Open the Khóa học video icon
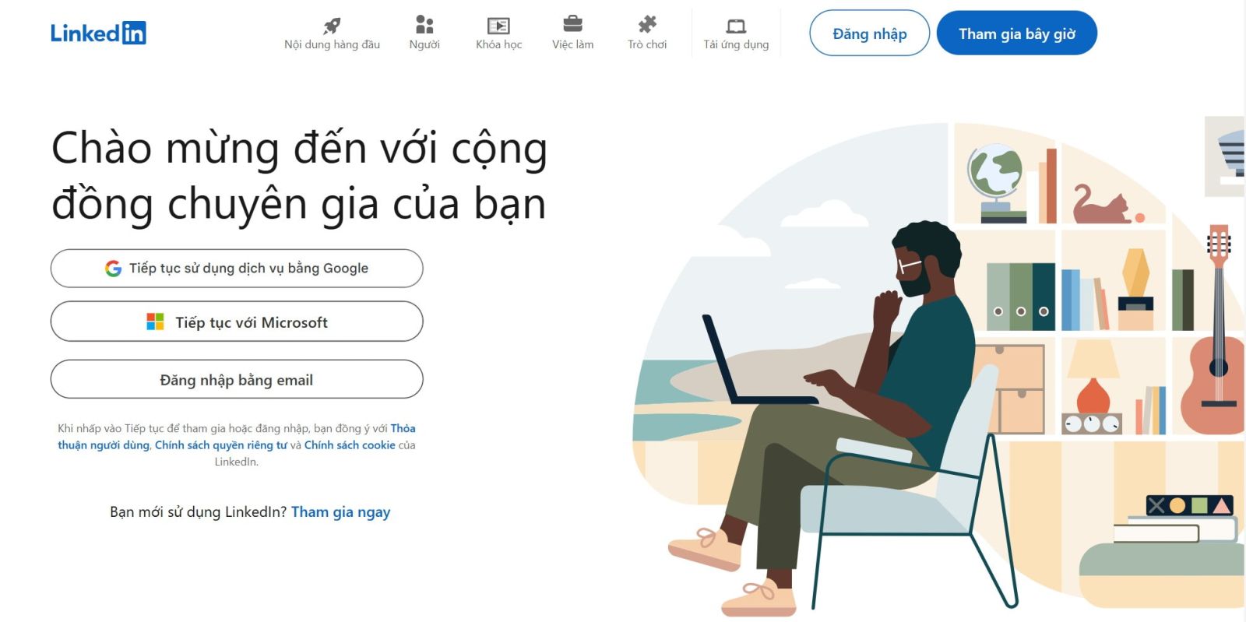 [498, 26]
